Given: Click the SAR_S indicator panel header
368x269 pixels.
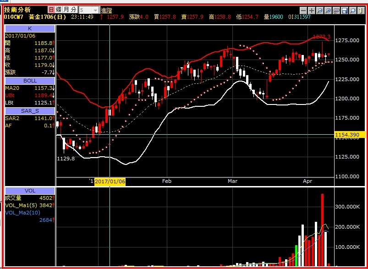Looking at the screenshot, I should (x=30, y=111).
